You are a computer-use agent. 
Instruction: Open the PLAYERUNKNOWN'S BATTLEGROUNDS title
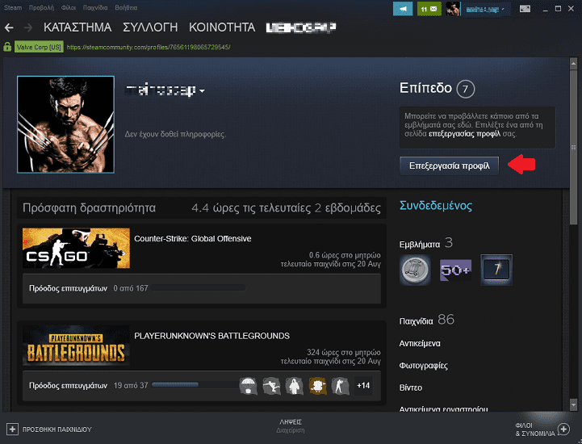coord(211,336)
